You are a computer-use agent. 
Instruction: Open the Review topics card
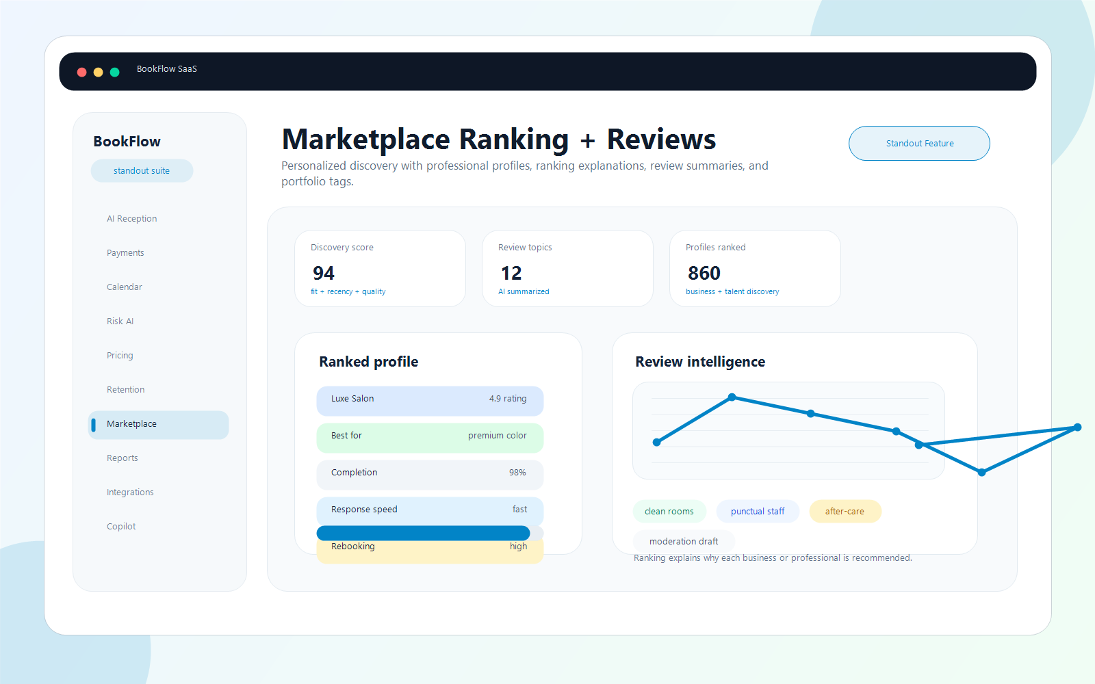(567, 268)
